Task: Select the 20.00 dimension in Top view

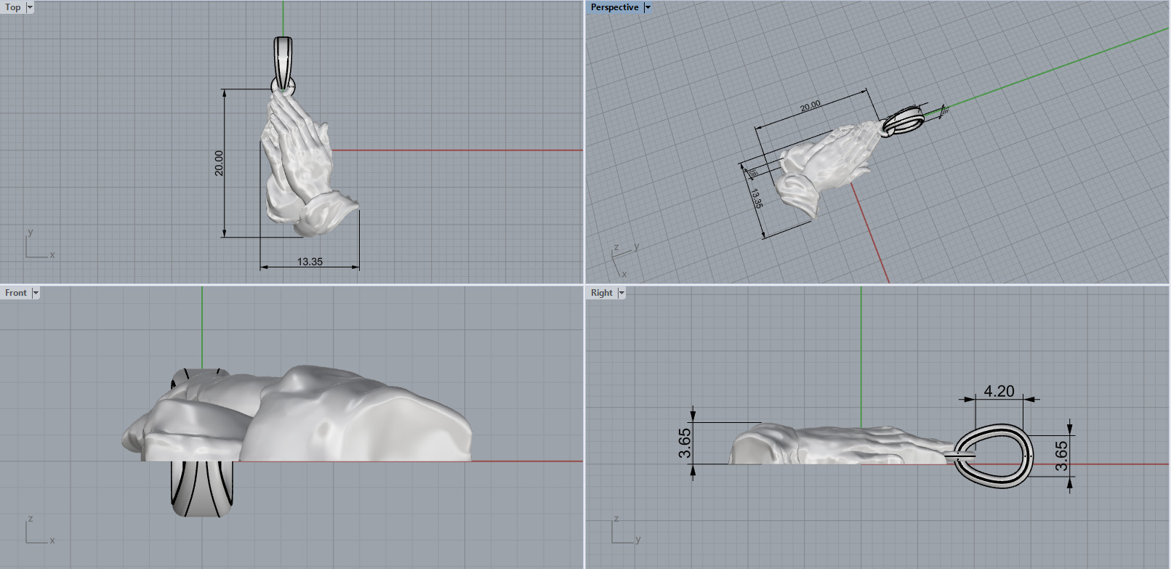Action: tap(219, 164)
